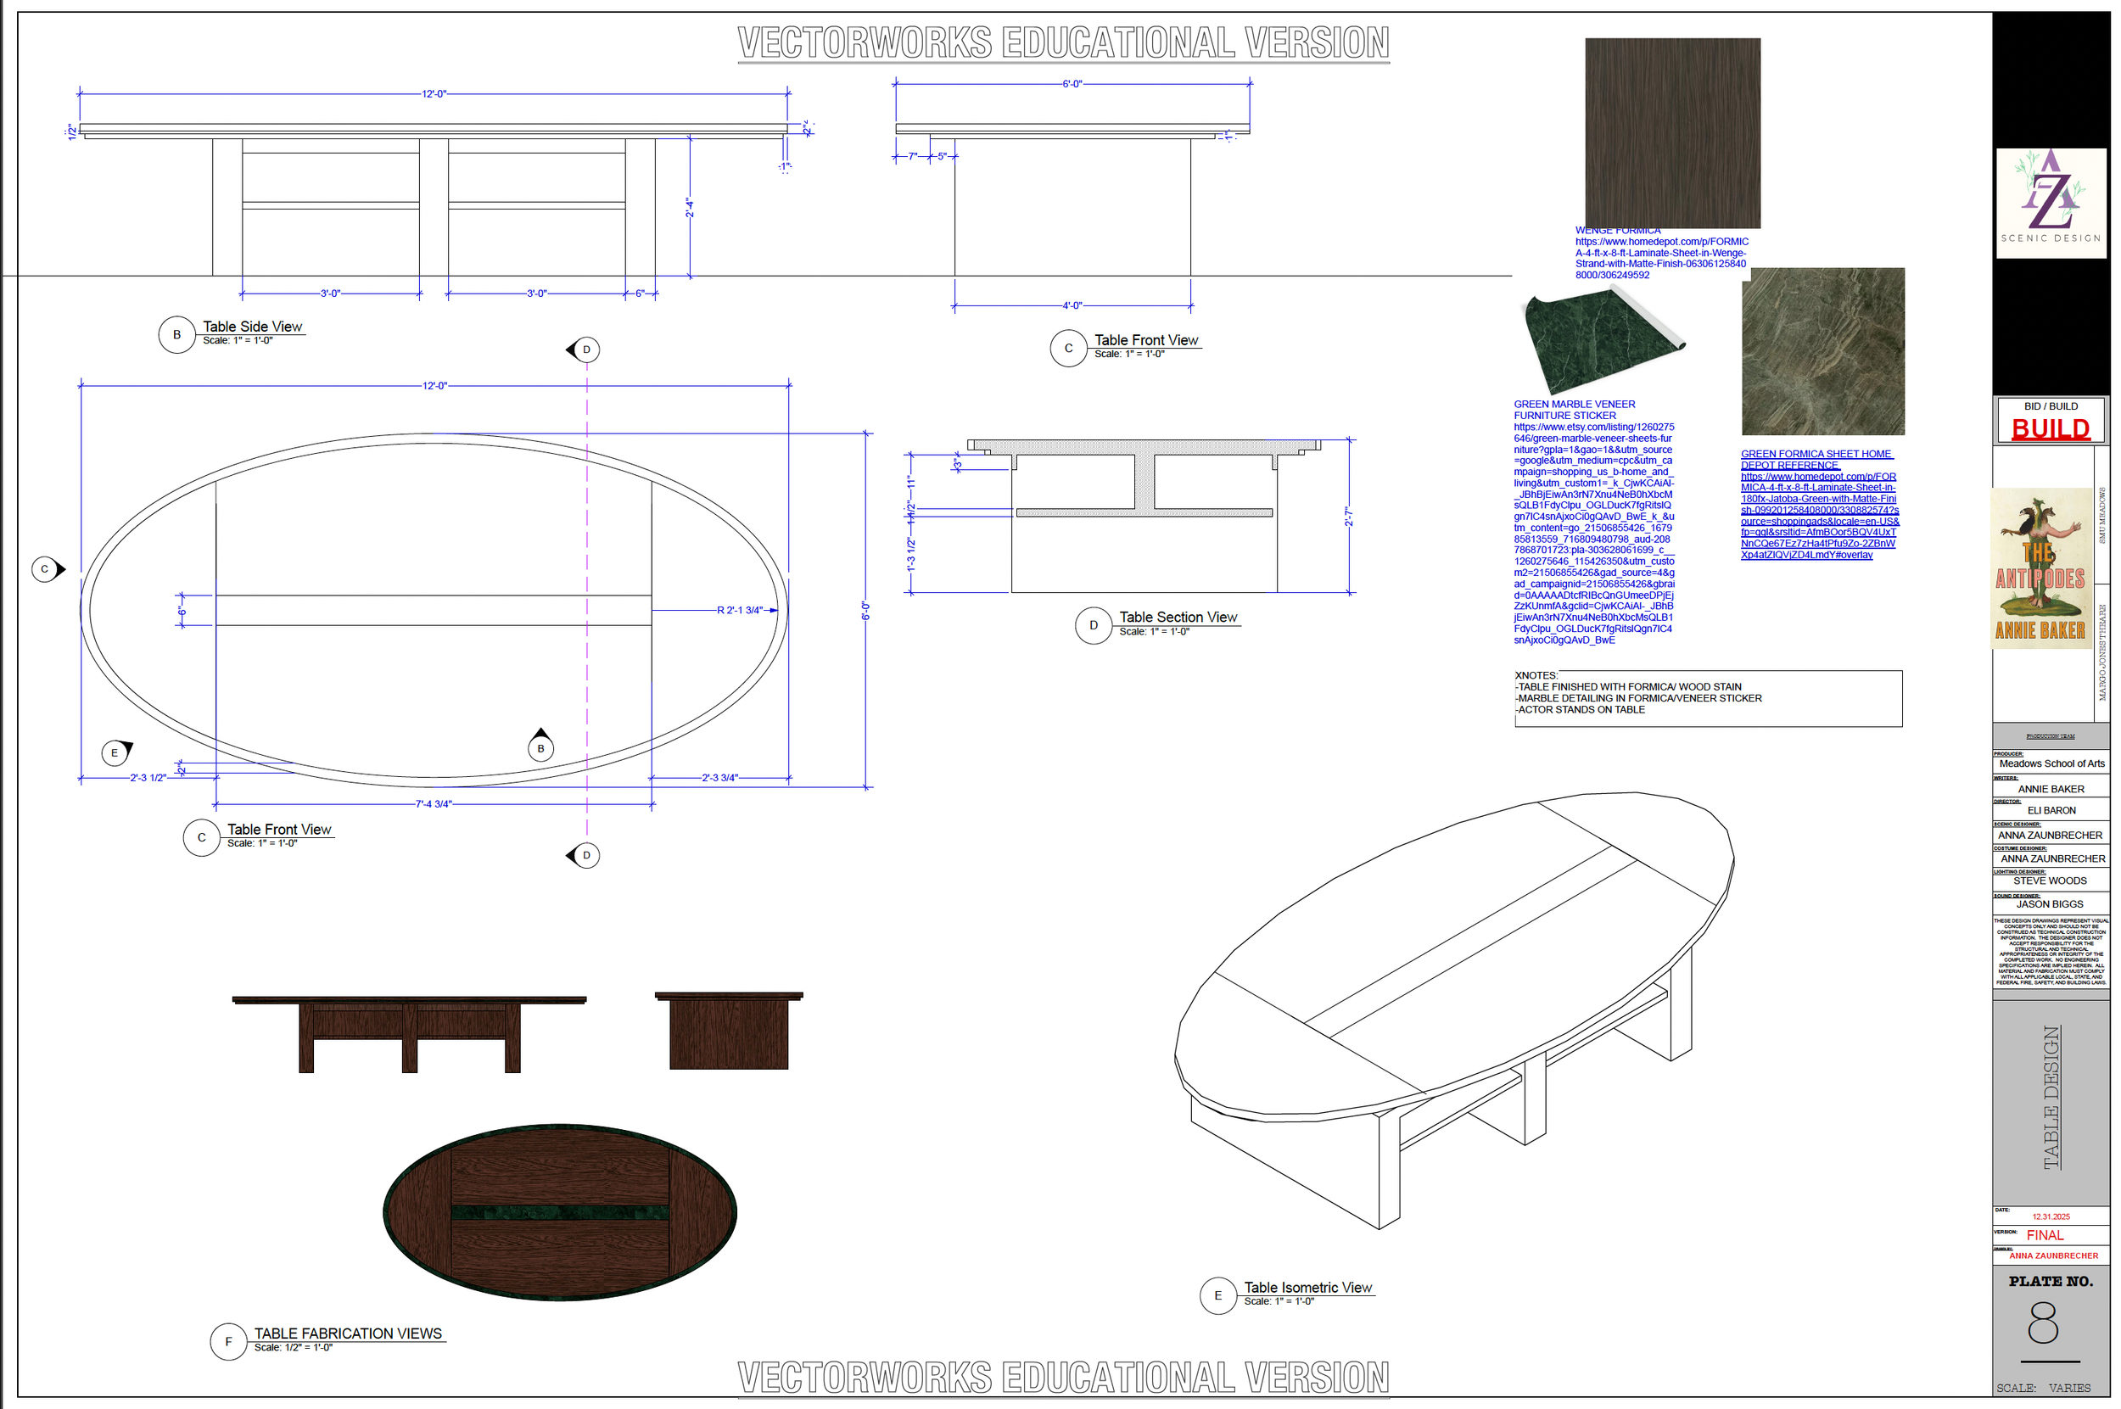Click the red BUILD indicator in the title block
Viewport: 2121px width, 1409px height.
click(x=2050, y=429)
